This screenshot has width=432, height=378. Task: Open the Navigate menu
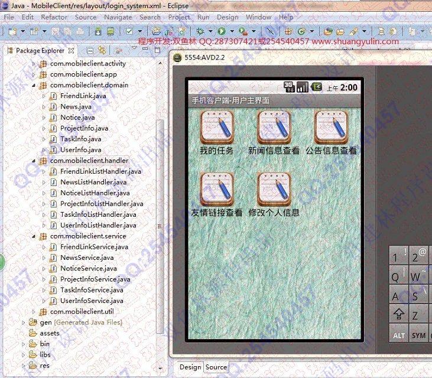click(118, 17)
